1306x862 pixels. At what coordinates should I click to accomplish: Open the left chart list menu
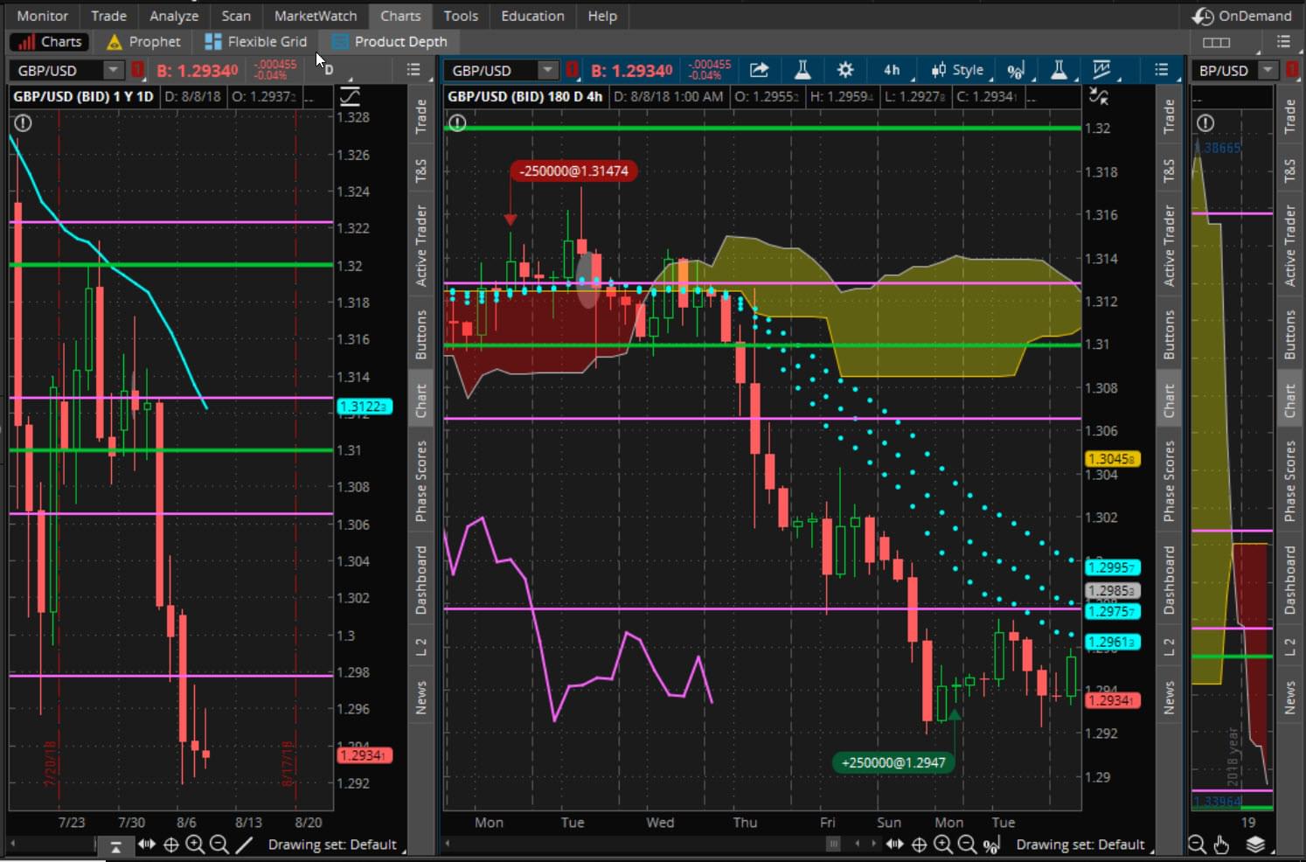pyautogui.click(x=413, y=70)
